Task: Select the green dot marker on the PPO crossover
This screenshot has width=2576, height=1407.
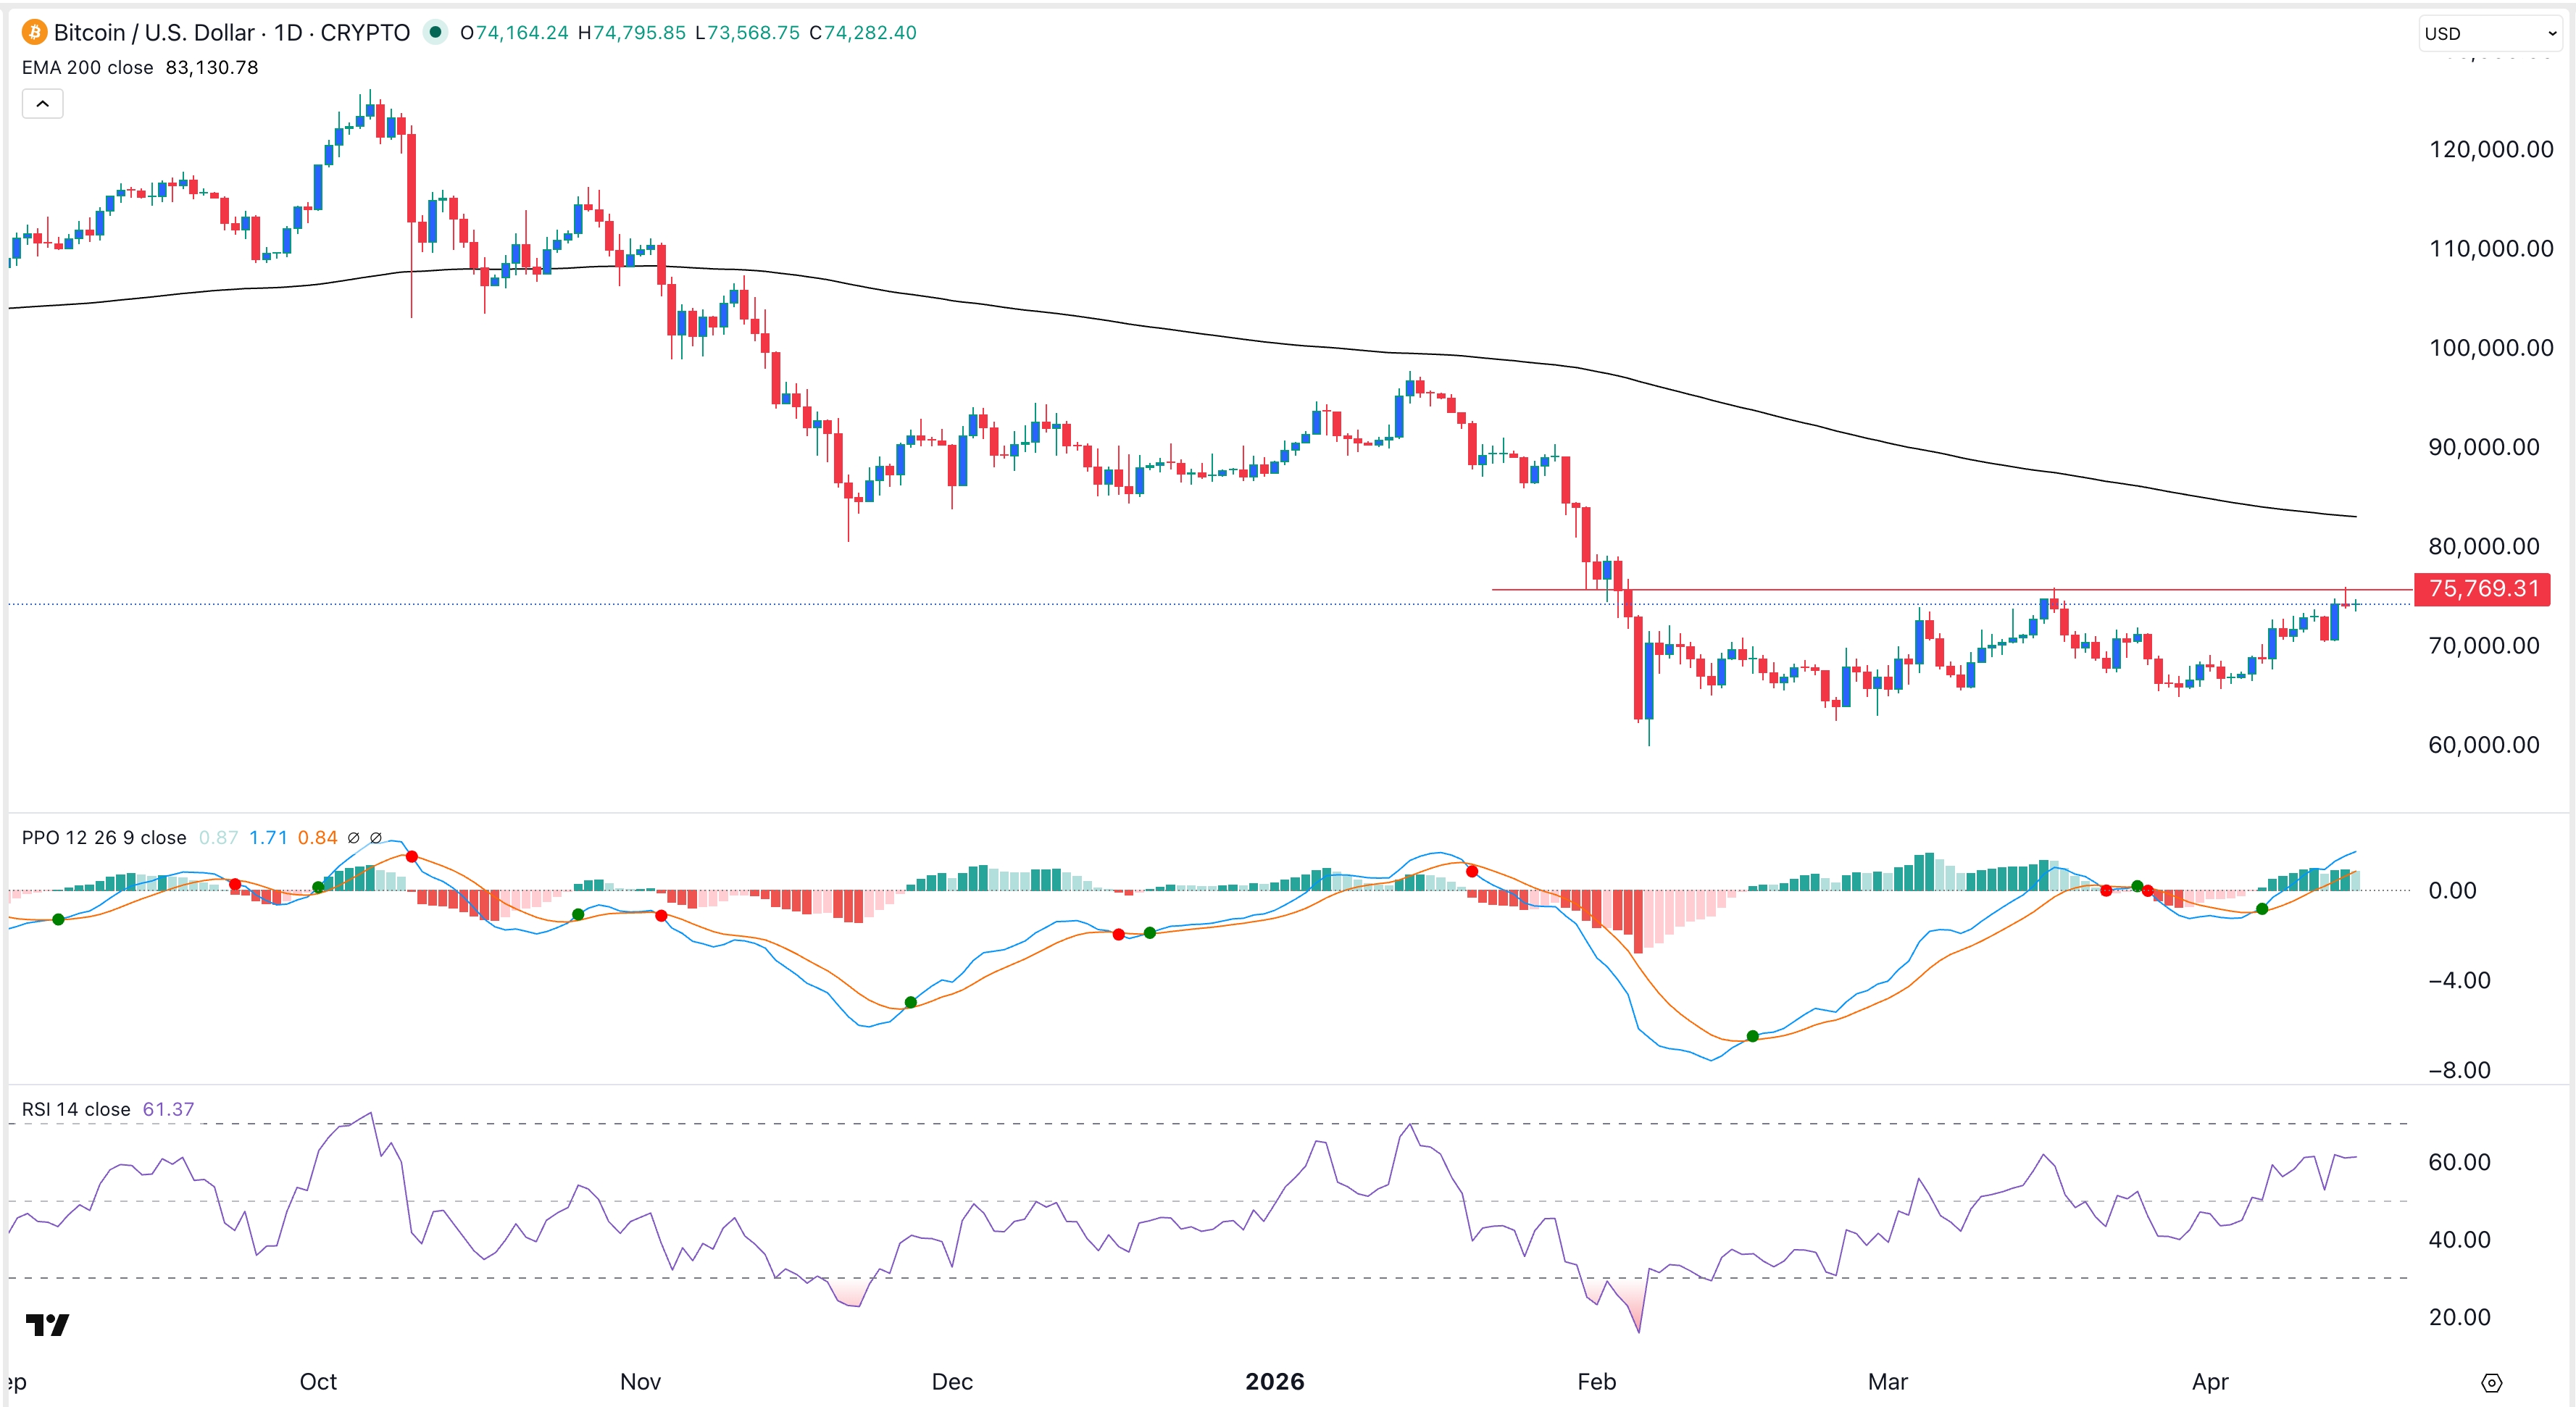Action: pos(910,1001)
